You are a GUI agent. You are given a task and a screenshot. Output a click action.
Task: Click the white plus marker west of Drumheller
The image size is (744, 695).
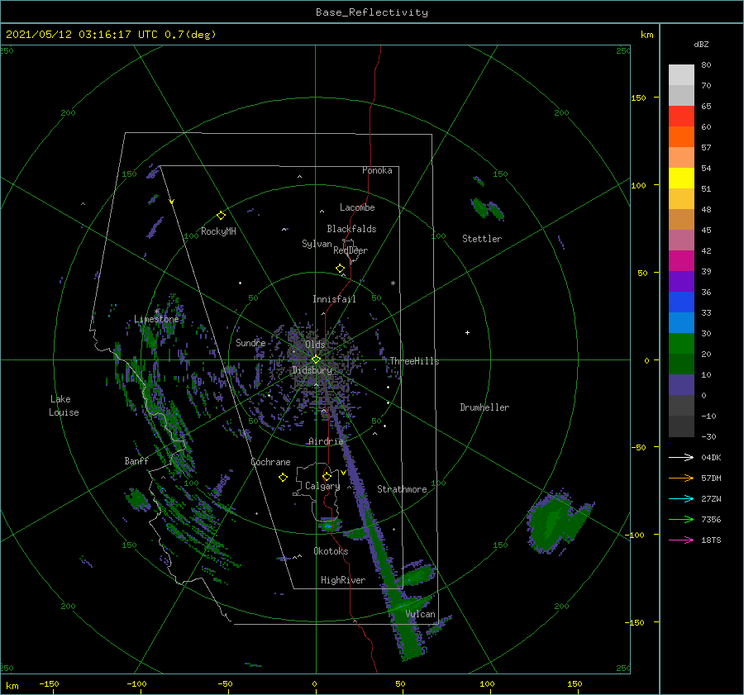(467, 332)
